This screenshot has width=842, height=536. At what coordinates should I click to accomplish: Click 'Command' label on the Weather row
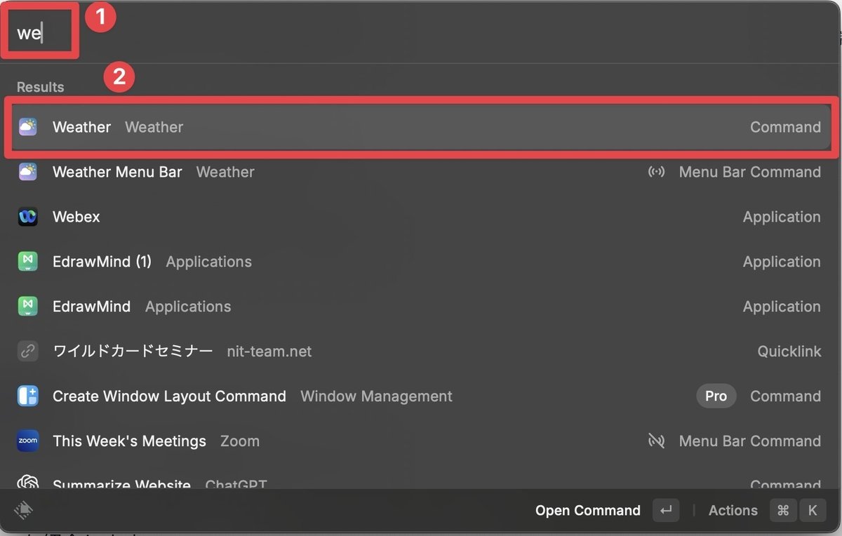[785, 127]
